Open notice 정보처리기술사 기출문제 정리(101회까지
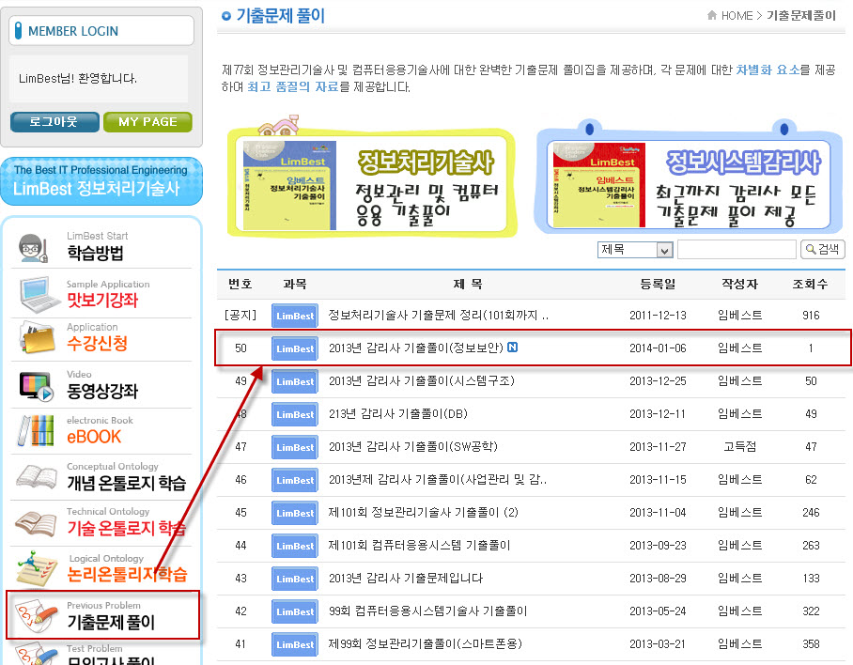Image resolution: width=853 pixels, height=665 pixels. point(438,316)
